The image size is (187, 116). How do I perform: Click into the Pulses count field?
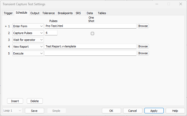(51, 33)
